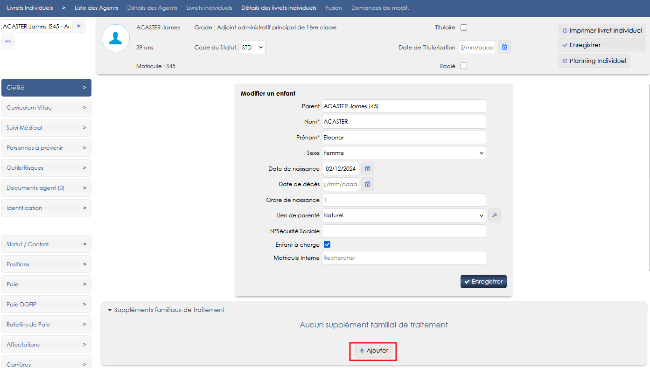Click the wrench icon beside Lien de parenté
The image size is (650, 368).
[495, 215]
